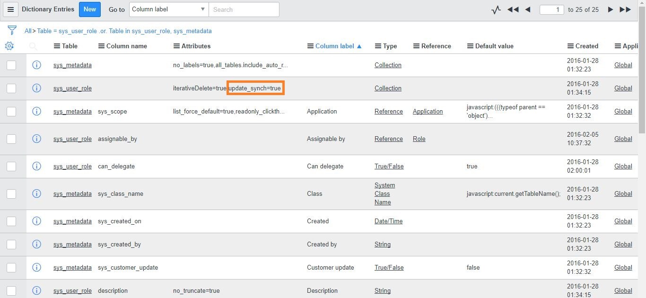The width and height of the screenshot is (646, 298).
Task: Click the All breadcrumb filter
Action: tap(28, 31)
